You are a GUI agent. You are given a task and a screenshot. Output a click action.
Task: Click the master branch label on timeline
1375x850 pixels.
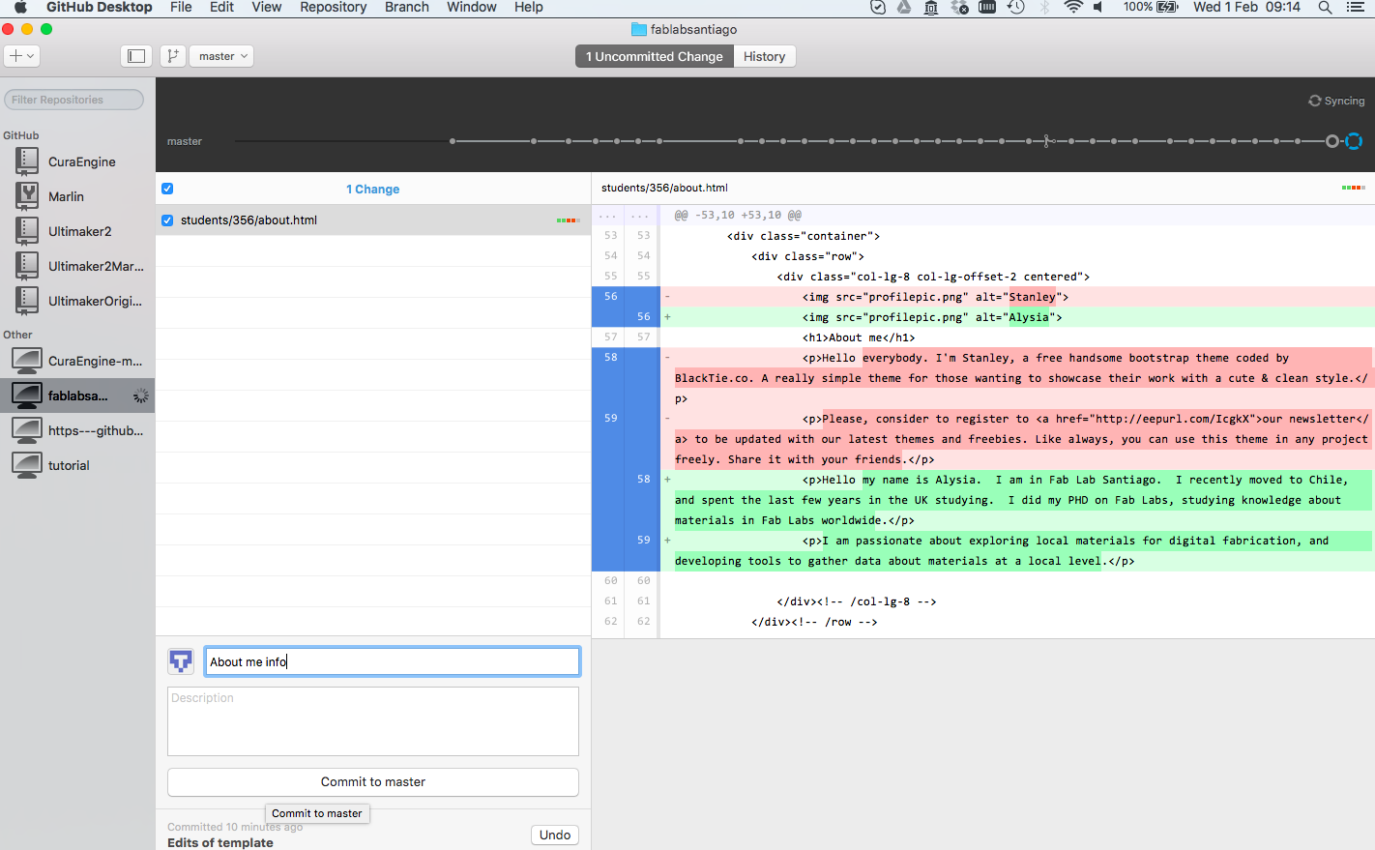185,141
